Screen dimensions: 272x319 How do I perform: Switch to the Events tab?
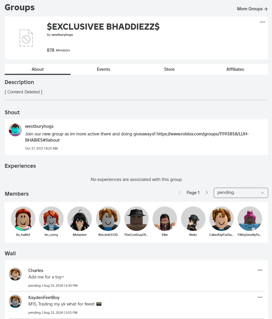coord(104,69)
